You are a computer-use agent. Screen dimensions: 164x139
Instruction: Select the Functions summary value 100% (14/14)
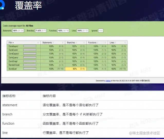click(x=63, y=31)
